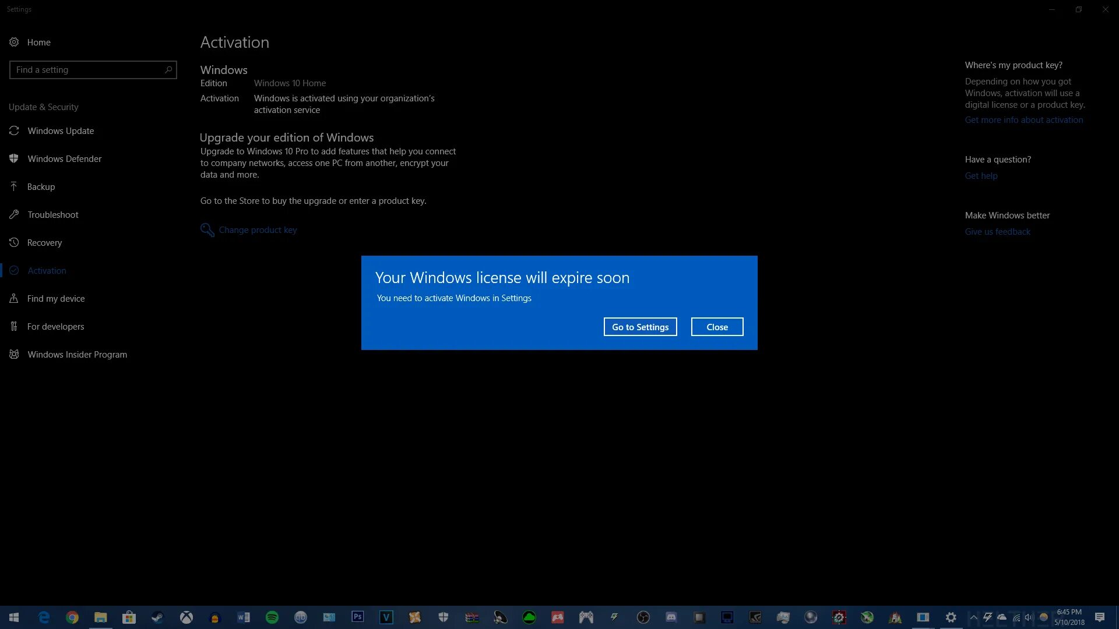Open Steam from taskbar

point(157,617)
